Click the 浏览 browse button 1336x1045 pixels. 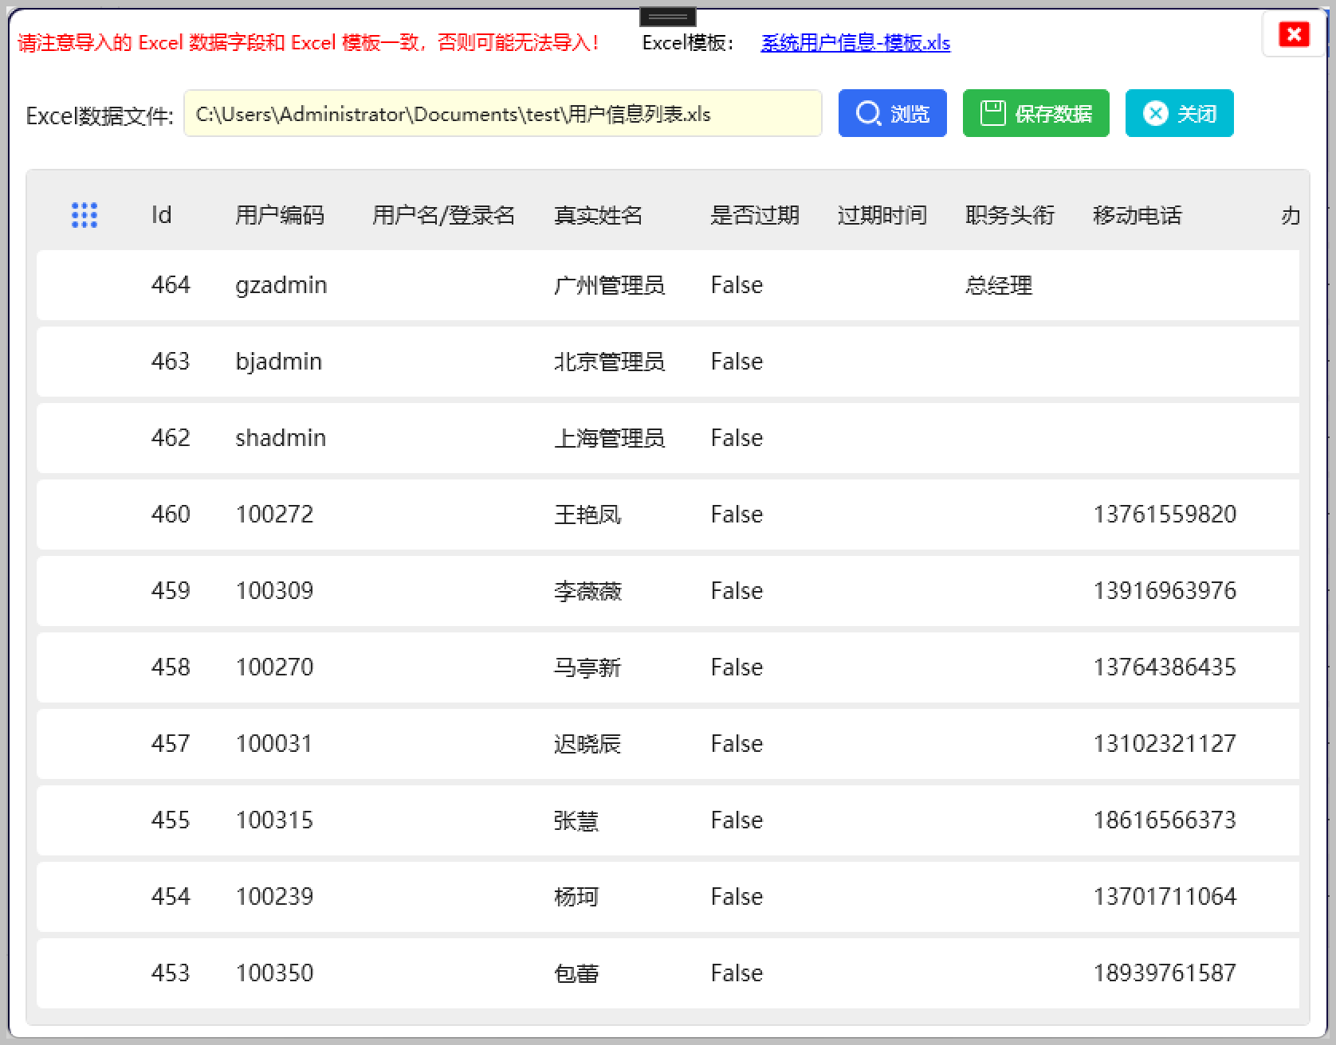coord(892,113)
